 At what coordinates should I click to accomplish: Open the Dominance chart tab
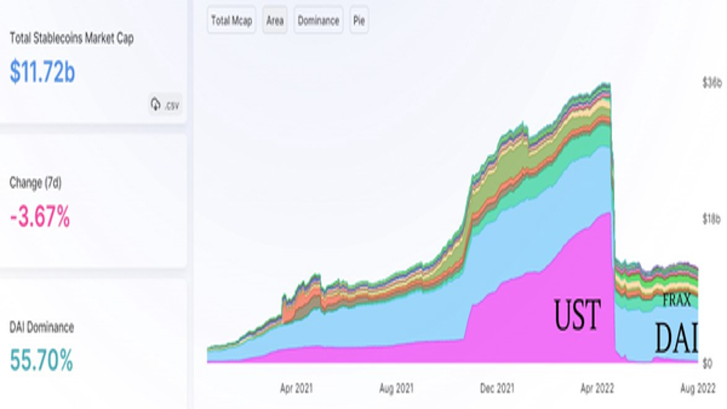tap(319, 20)
